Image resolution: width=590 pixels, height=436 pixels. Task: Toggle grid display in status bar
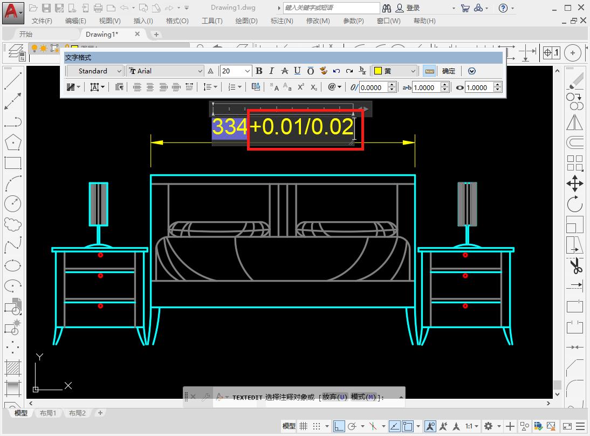(304, 426)
